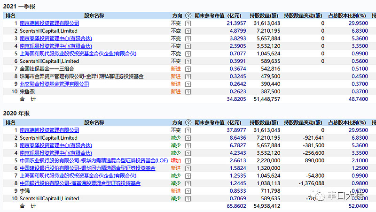The width and height of the screenshot is (376, 212).
Task: Click the circled question mark in 2021 一季报 header
Action: pyautogui.click(x=188, y=15)
